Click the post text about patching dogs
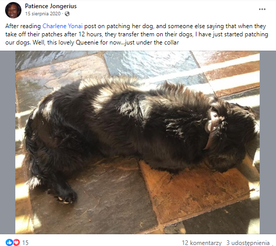Viewport: 276px width, 246px height. (137, 34)
